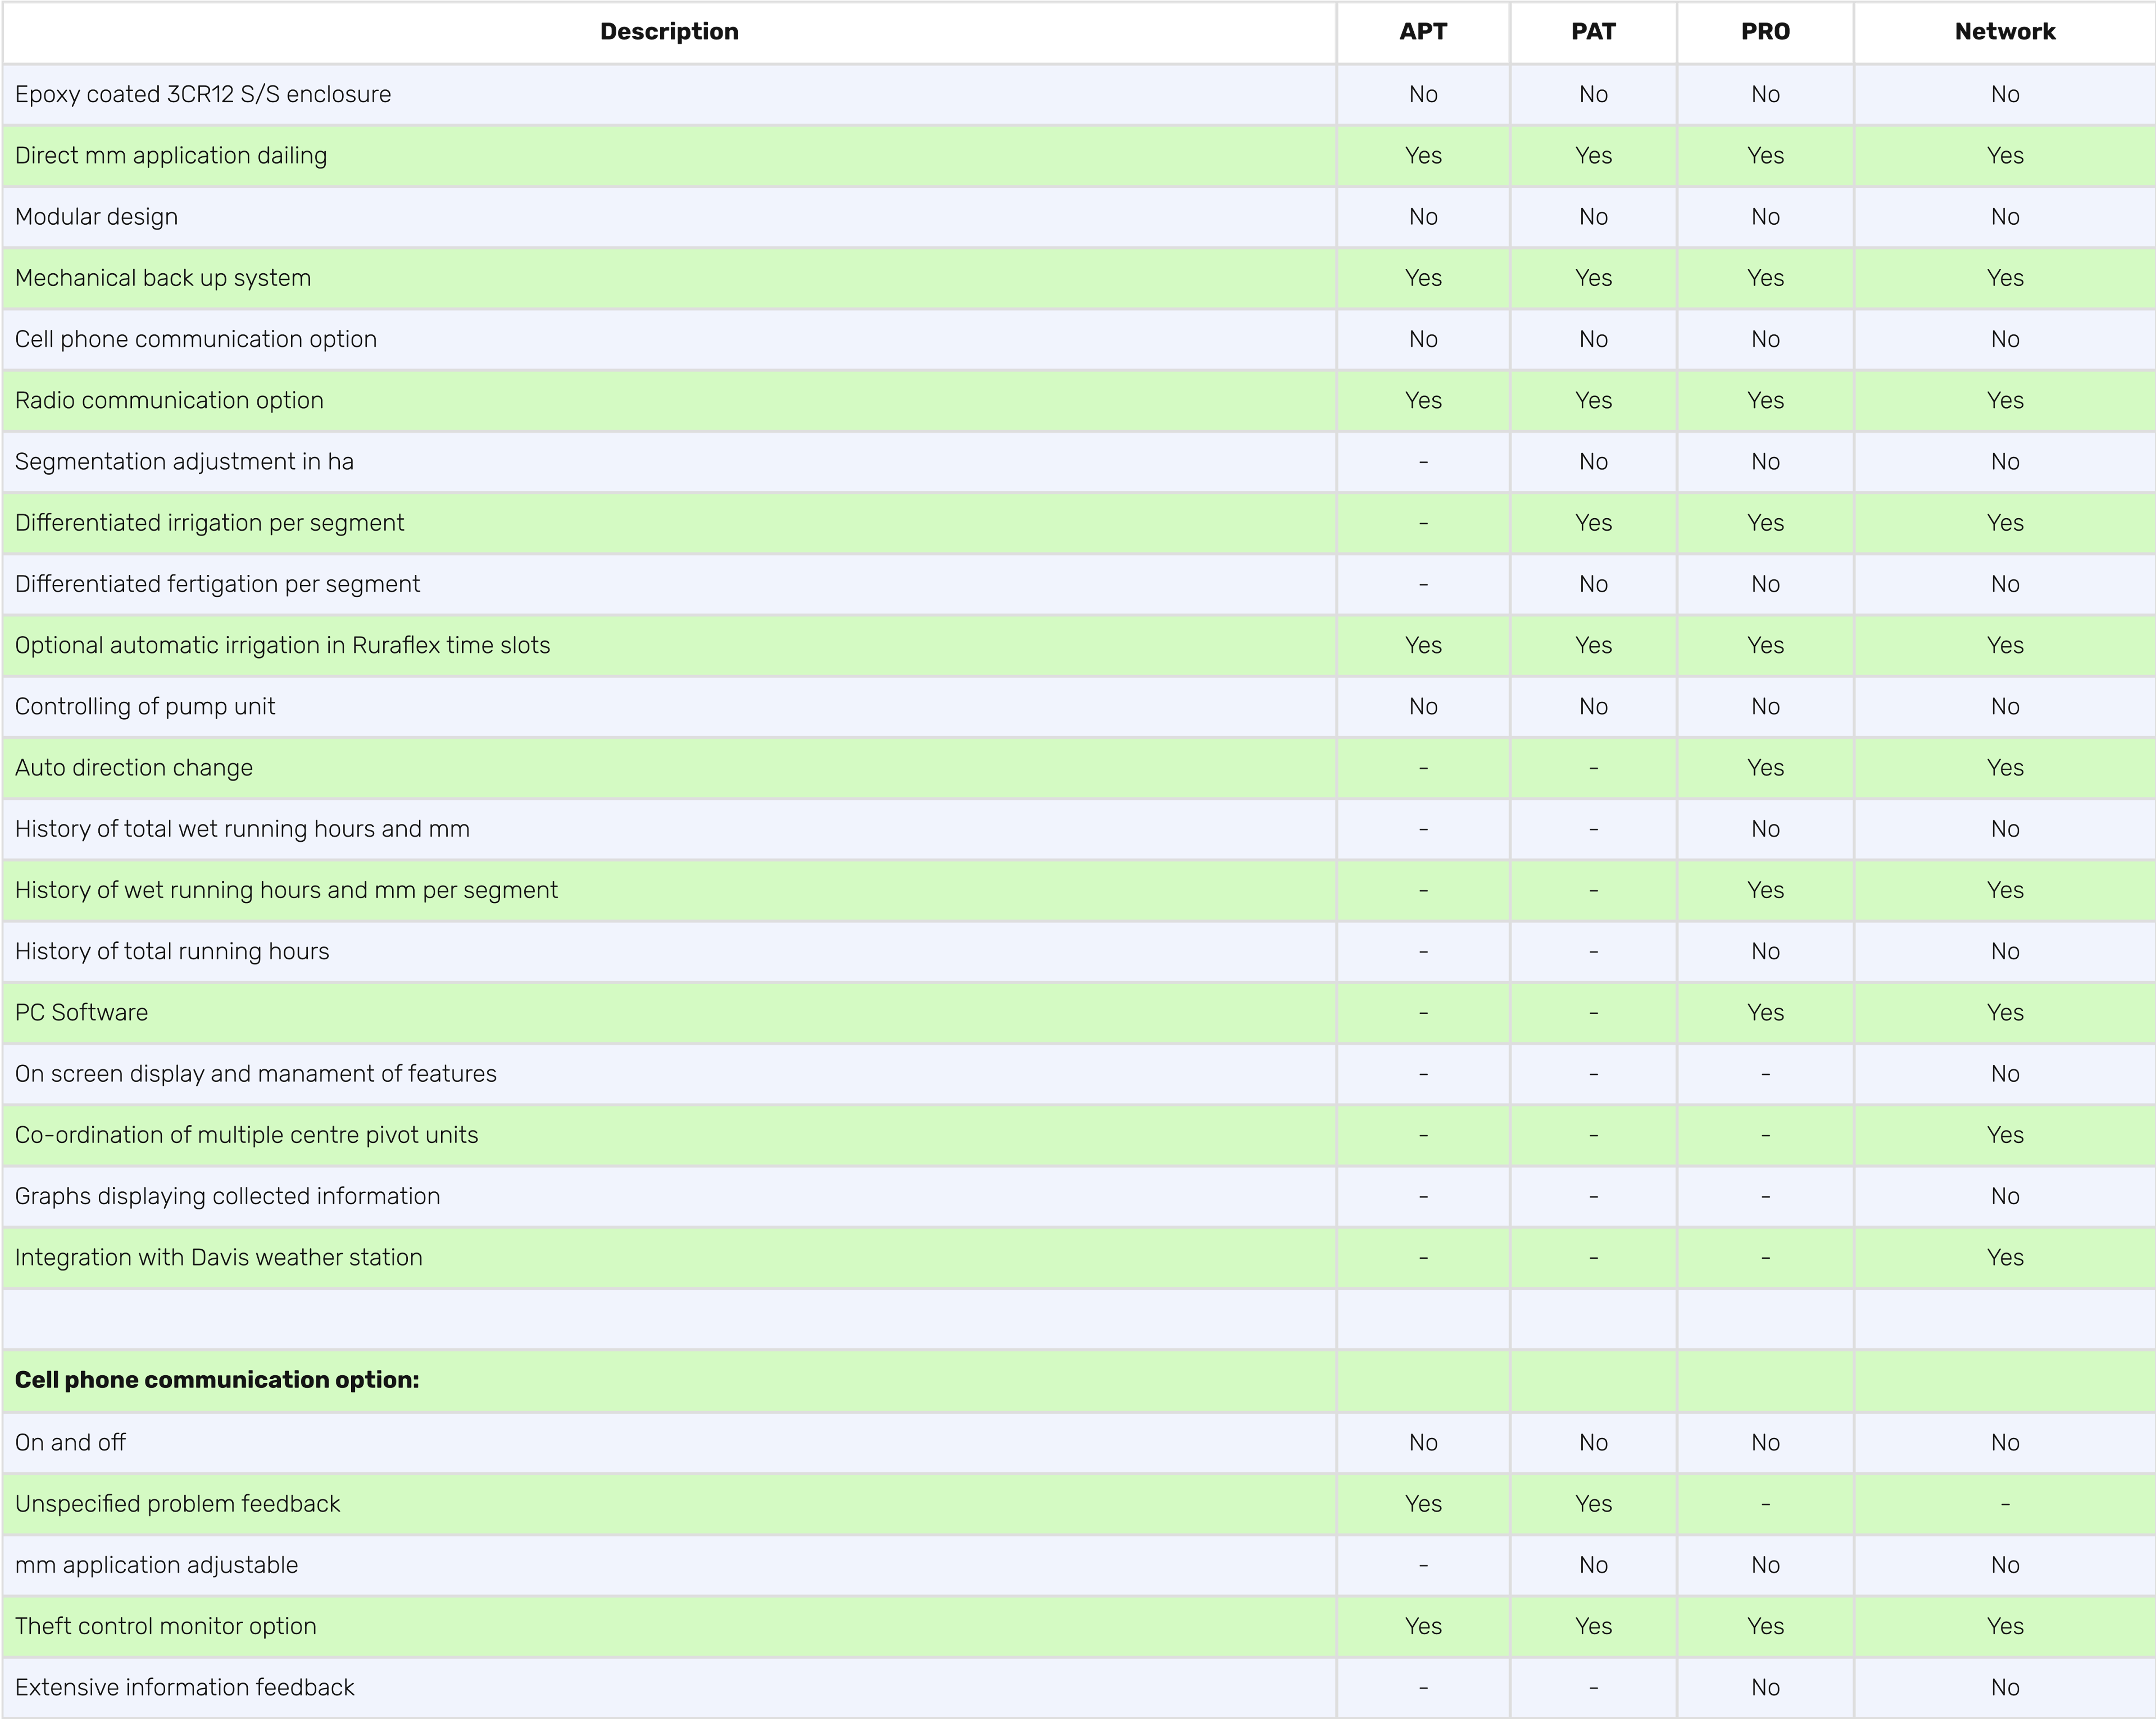This screenshot has height=1719, width=2156.
Task: Click 'Co-ordination of multiple centre pivot units'
Action: (x=246, y=1135)
